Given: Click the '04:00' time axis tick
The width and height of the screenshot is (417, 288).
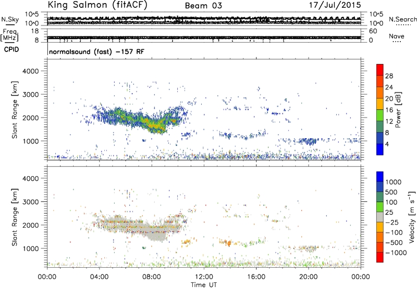Looking at the screenshot, I should 99,277.
